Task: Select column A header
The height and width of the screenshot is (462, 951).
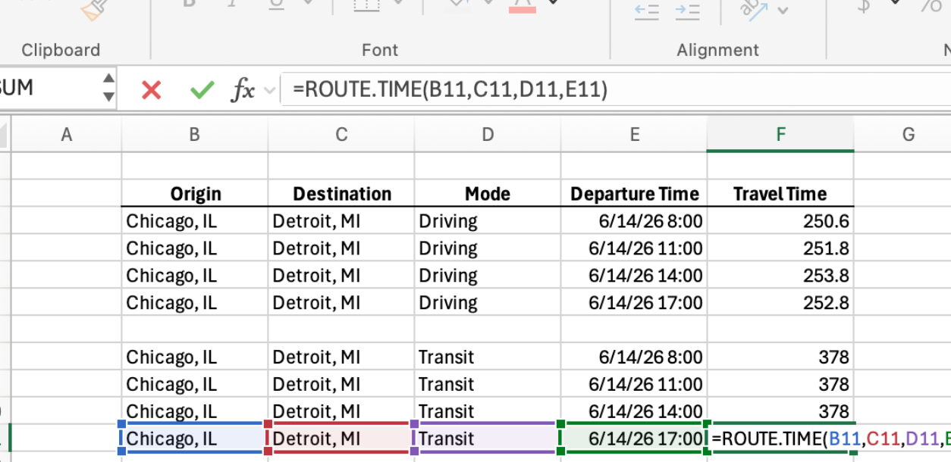Action: pos(67,135)
